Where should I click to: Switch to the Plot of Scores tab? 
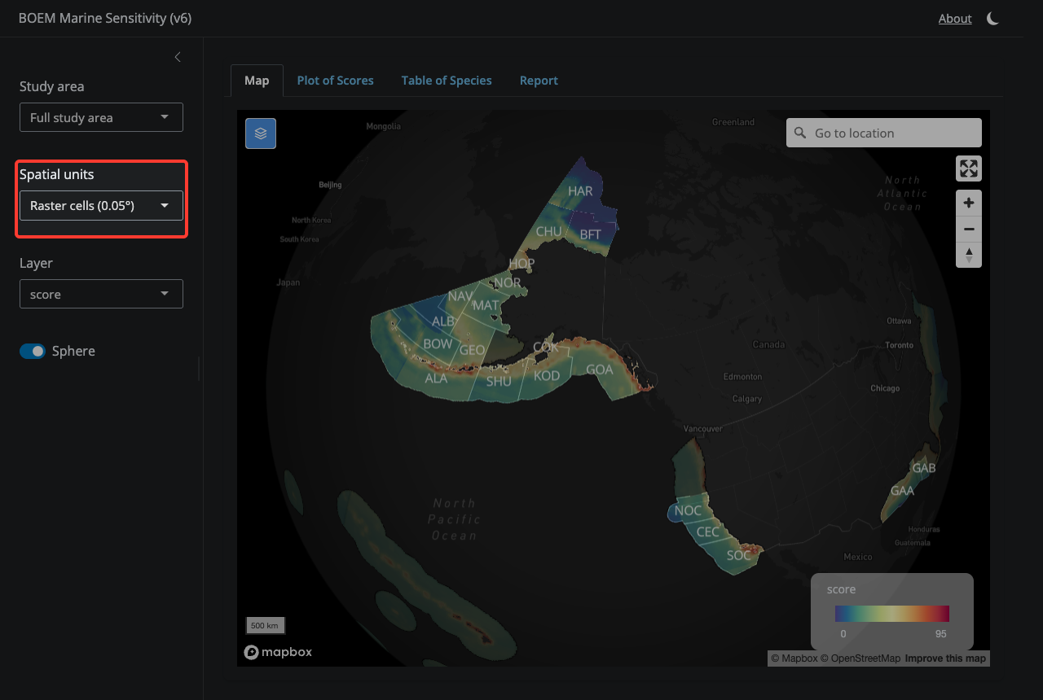pyautogui.click(x=335, y=81)
